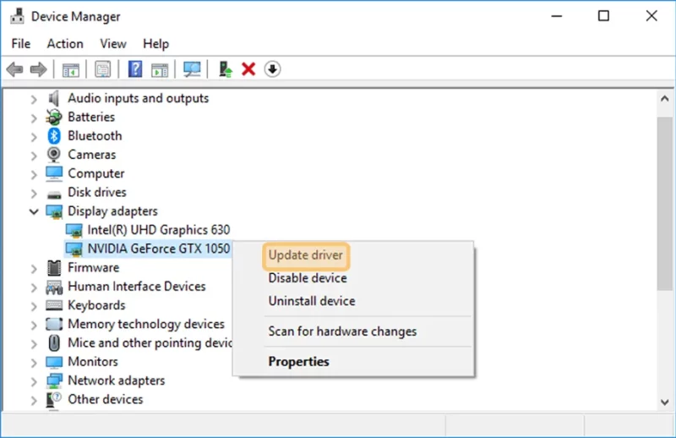This screenshot has width=676, height=438.
Task: Maximize the Device Manager window
Action: (x=603, y=16)
